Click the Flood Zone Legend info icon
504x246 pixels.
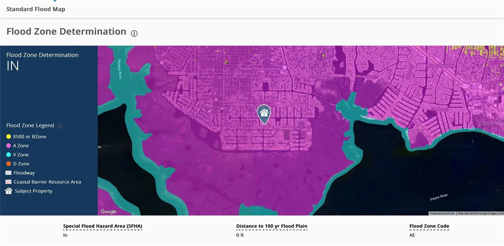[60, 126]
